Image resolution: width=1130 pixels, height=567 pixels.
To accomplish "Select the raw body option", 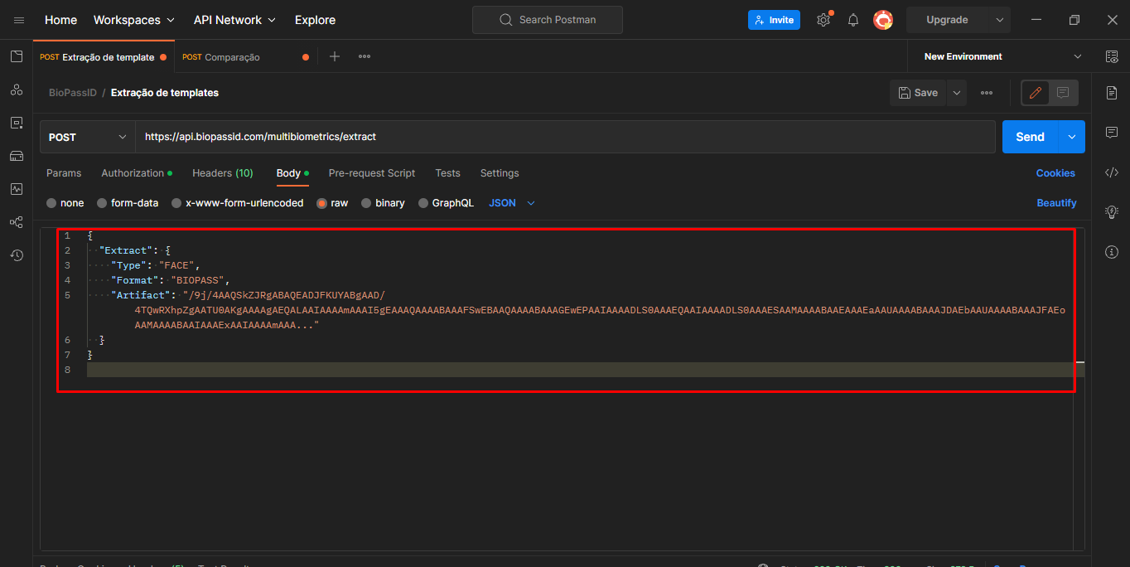I will point(332,203).
